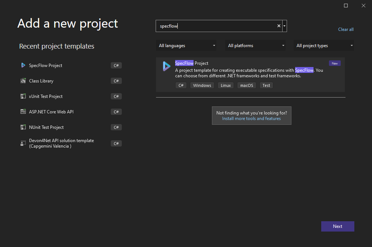Image resolution: width=372 pixels, height=247 pixels.
Task: Click the Clear all link
Action: pyautogui.click(x=346, y=29)
